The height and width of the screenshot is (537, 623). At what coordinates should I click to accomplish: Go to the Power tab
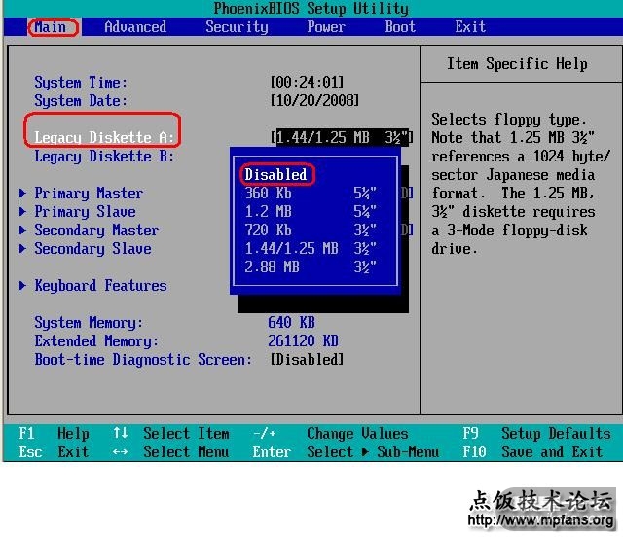point(326,27)
